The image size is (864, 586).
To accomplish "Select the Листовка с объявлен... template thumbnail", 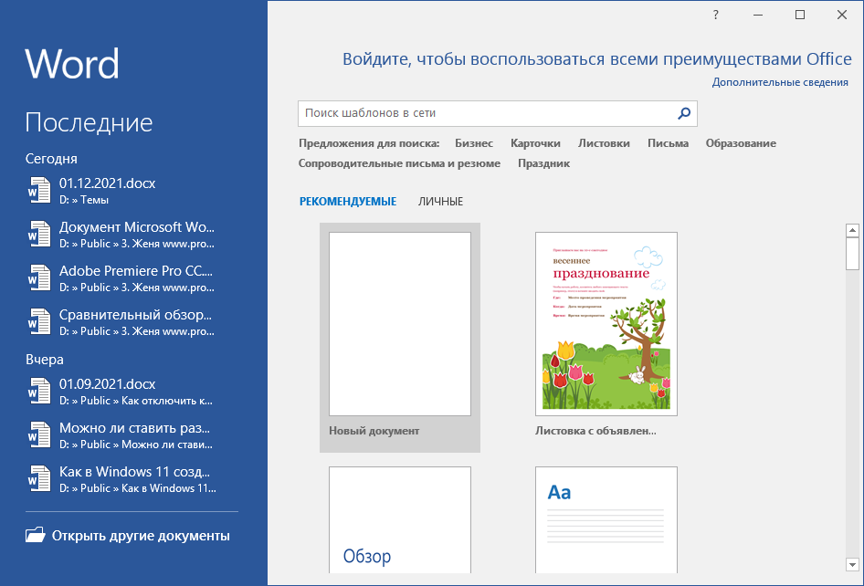I will click(606, 324).
